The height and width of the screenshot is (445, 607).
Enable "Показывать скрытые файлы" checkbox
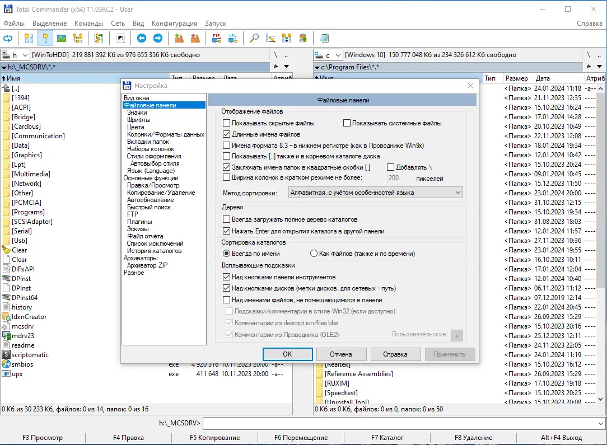[x=226, y=123]
